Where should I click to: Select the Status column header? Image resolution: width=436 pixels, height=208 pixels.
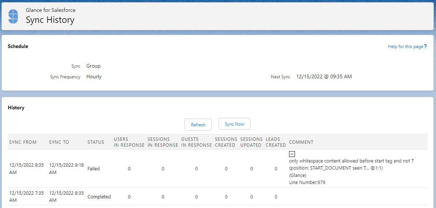point(96,142)
